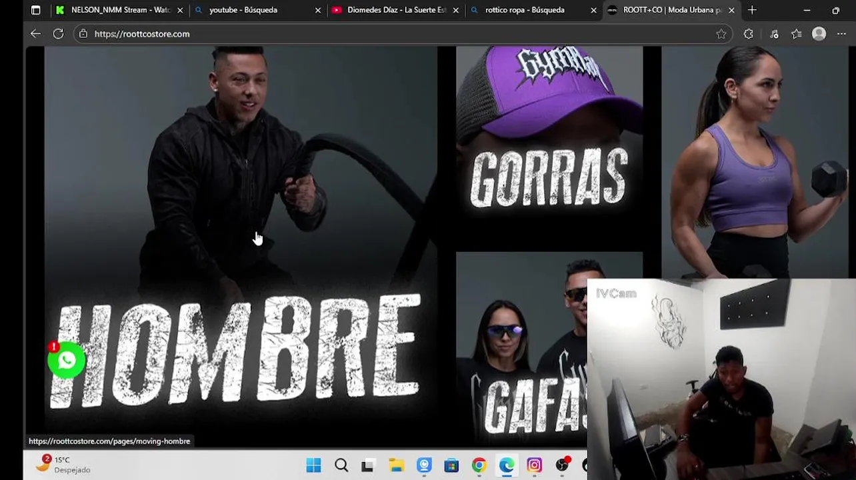Open Task View on the taskbar
This screenshot has height=480, width=856.
367,465
